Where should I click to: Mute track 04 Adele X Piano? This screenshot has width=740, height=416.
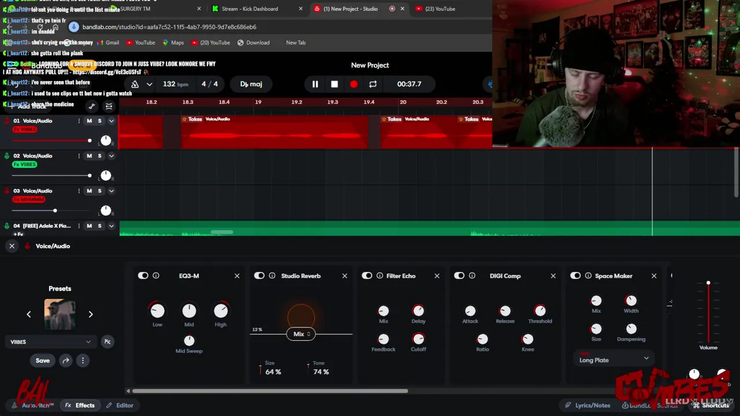(89, 226)
